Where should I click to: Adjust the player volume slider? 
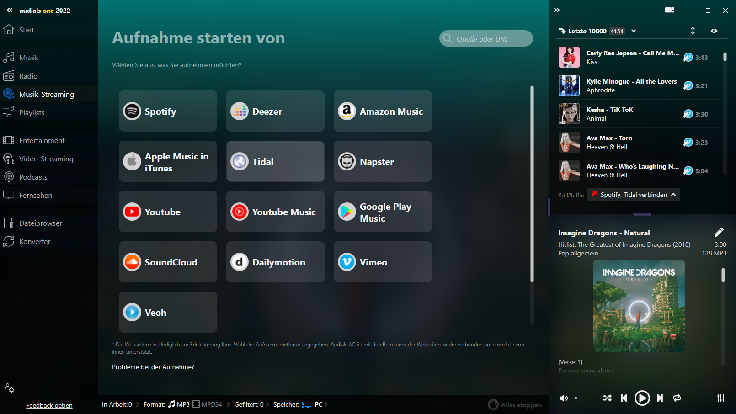tap(586, 398)
